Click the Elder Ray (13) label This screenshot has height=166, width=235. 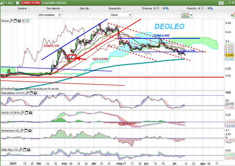pyautogui.click(x=10, y=149)
